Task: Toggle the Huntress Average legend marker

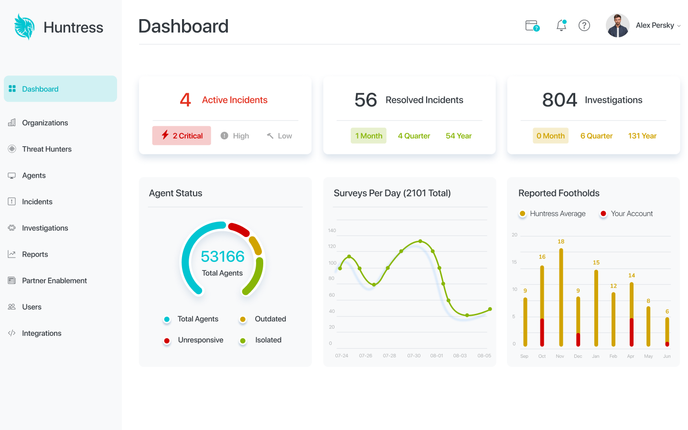Action: tap(523, 214)
